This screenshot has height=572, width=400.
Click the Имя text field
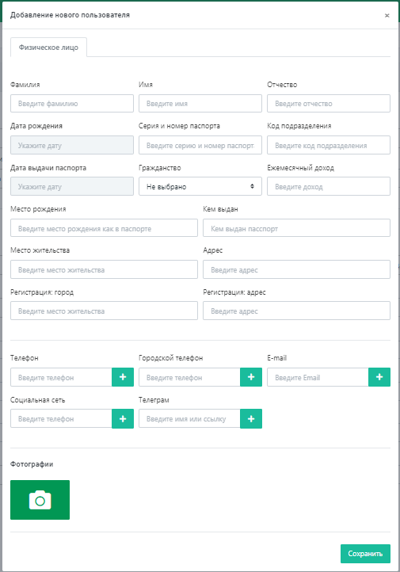200,104
